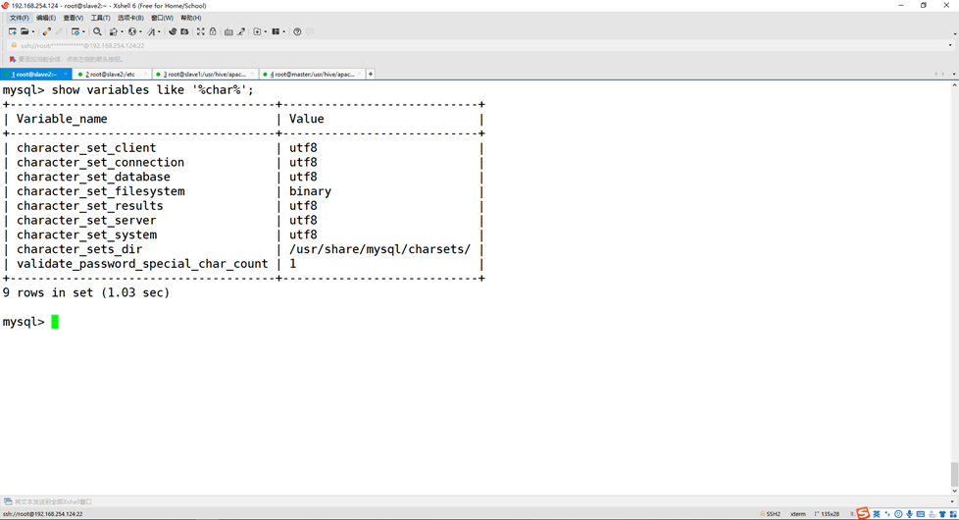Click the Sogou smiley emoji icon
The image size is (959, 520).
898,514
